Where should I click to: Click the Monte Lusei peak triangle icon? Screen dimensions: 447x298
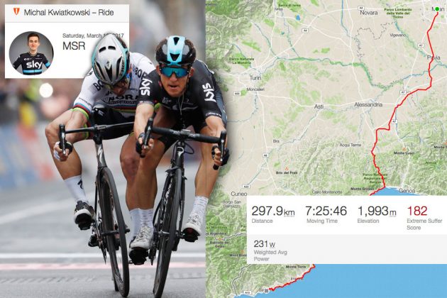pyautogui.click(x=404, y=149)
